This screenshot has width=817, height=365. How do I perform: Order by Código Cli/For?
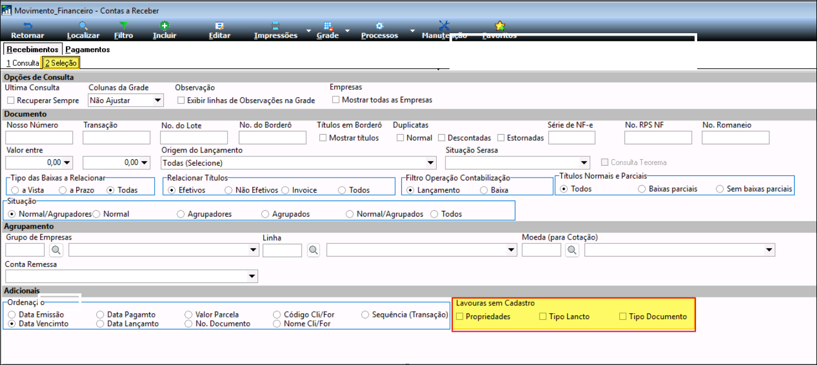tap(277, 315)
